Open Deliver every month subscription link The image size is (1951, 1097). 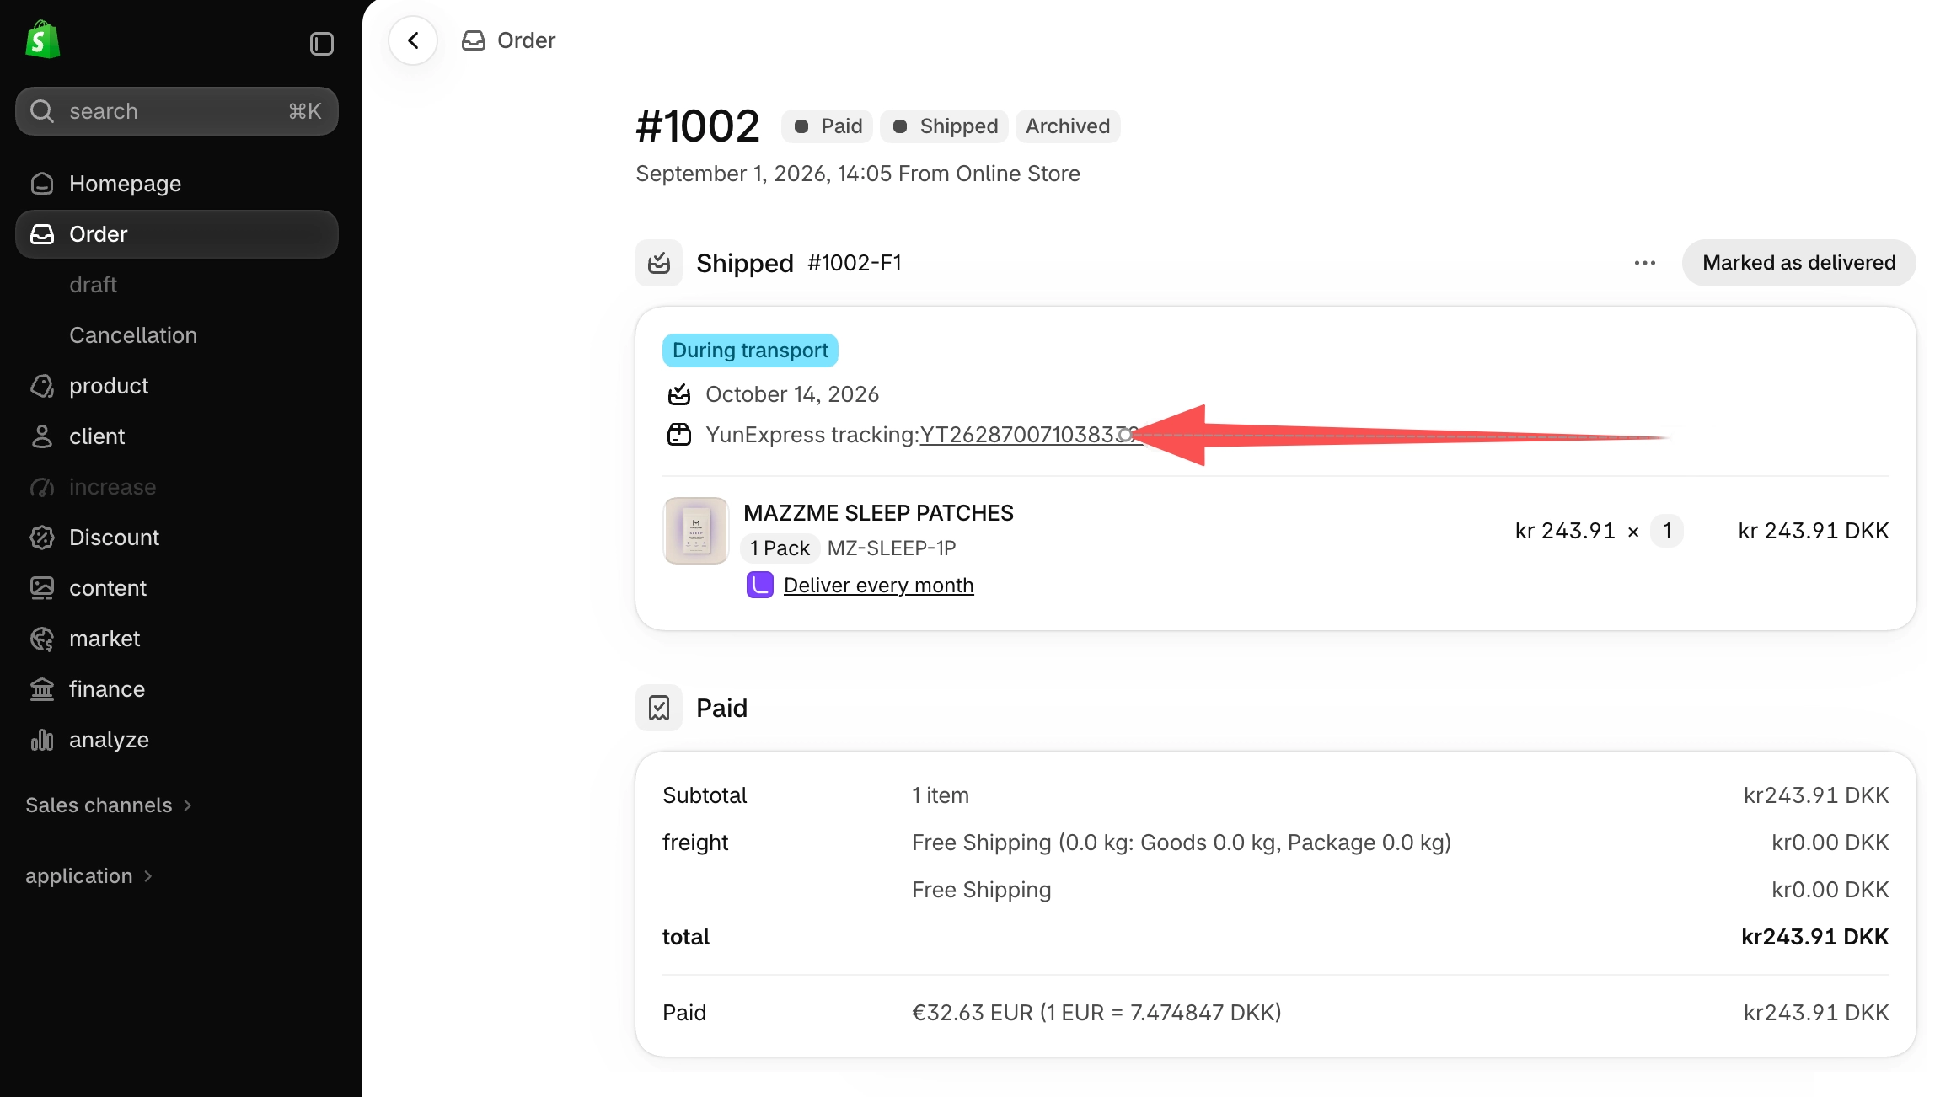tap(878, 585)
